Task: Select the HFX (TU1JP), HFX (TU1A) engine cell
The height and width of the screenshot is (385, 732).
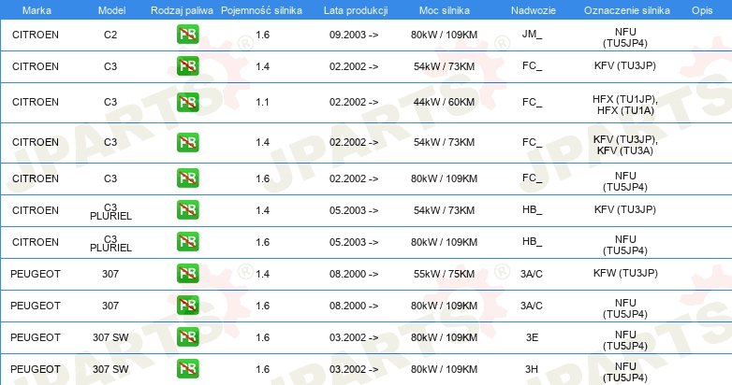Action: tap(625, 105)
